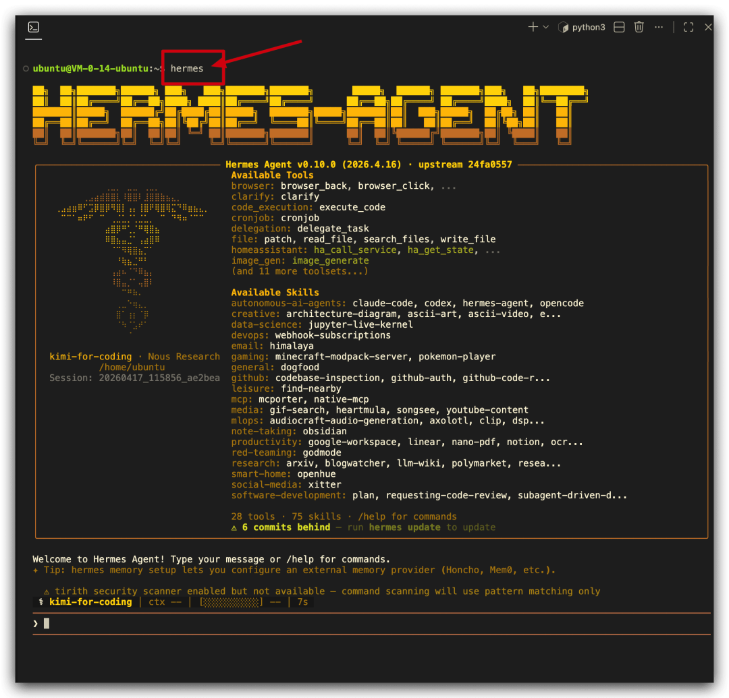Split the terminal pane
729x698 pixels.
619,28
